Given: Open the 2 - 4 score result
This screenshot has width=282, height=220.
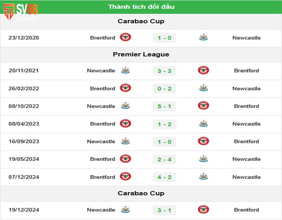Looking at the screenshot, I should pos(164,160).
